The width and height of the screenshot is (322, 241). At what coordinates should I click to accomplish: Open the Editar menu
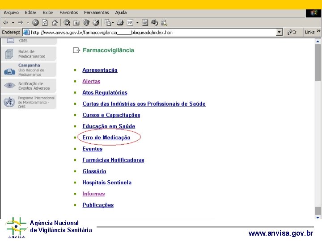30,12
